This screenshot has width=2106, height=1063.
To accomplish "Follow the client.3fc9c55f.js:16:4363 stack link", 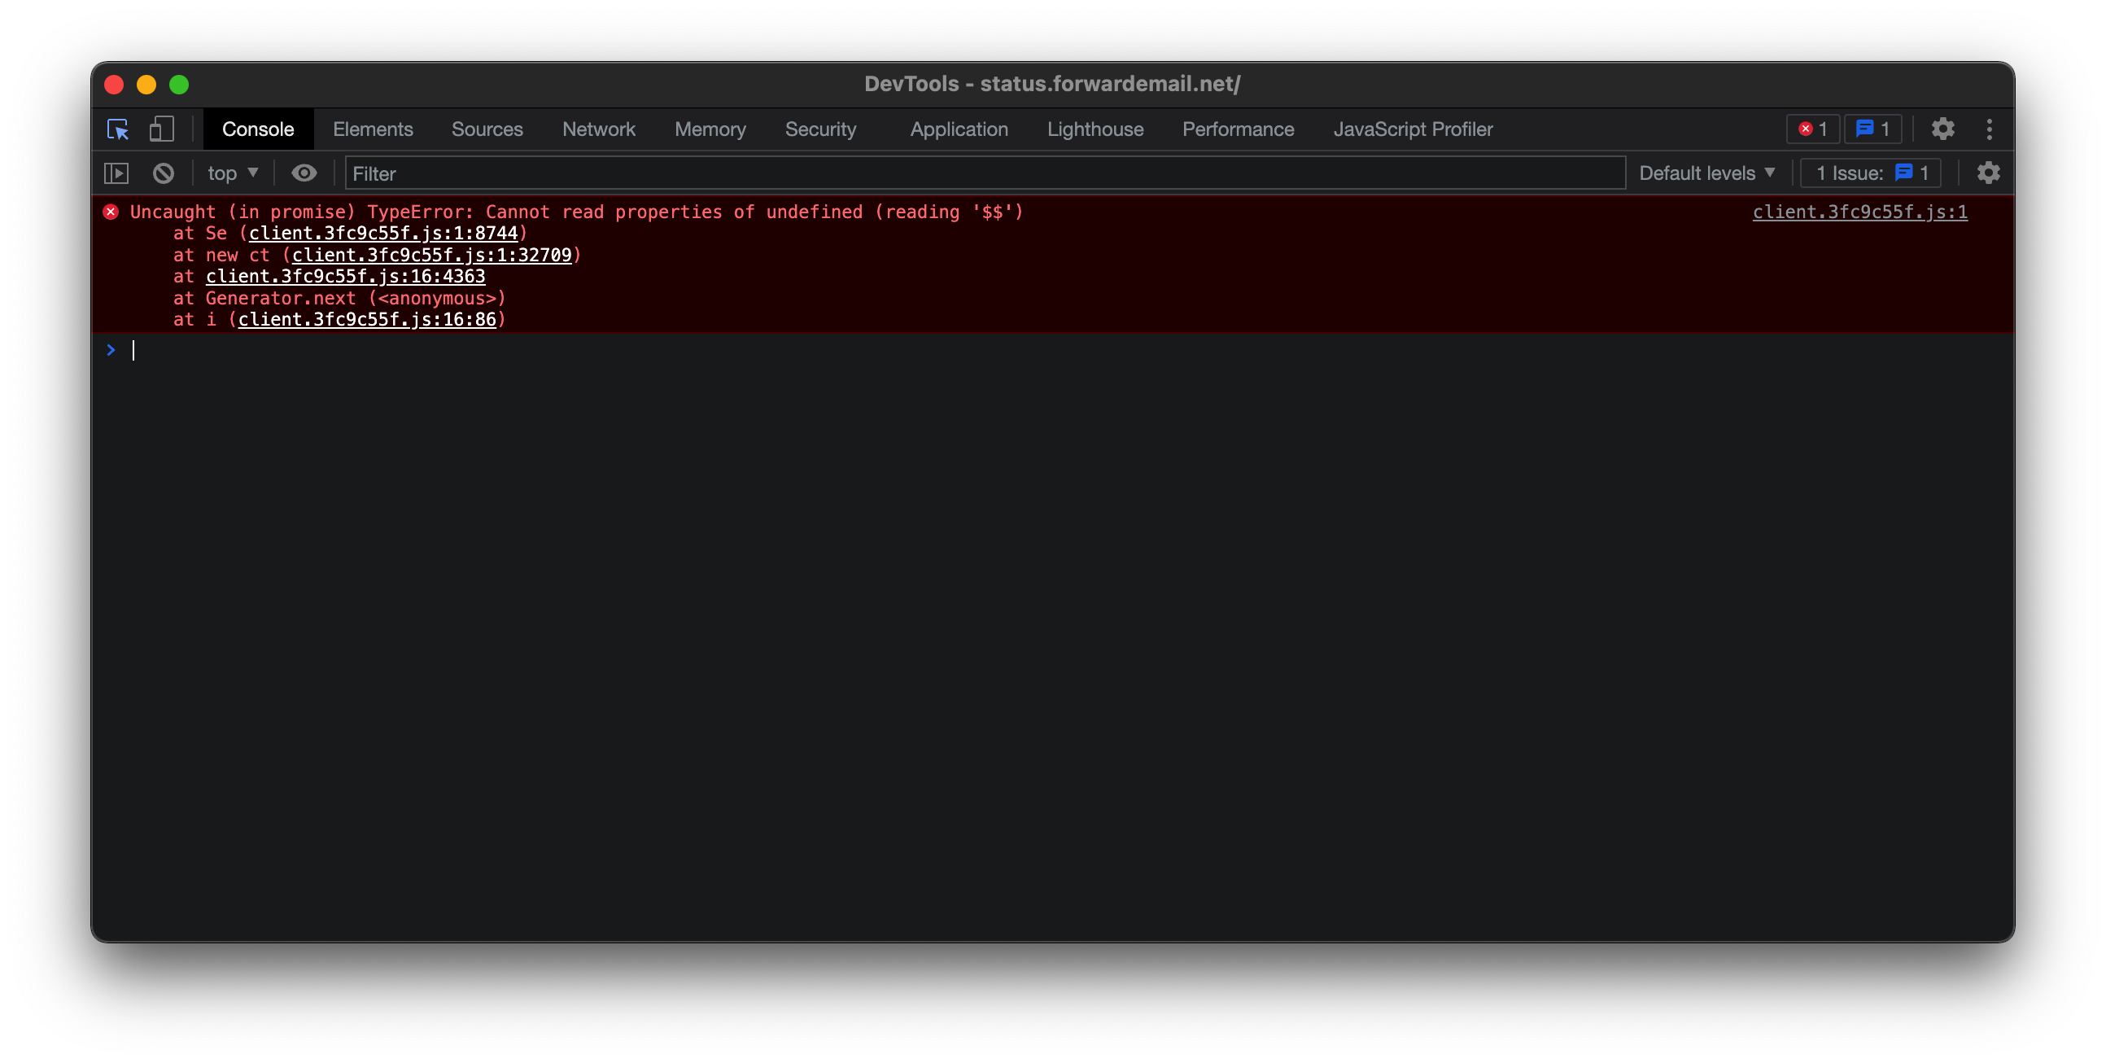I will coord(345,277).
